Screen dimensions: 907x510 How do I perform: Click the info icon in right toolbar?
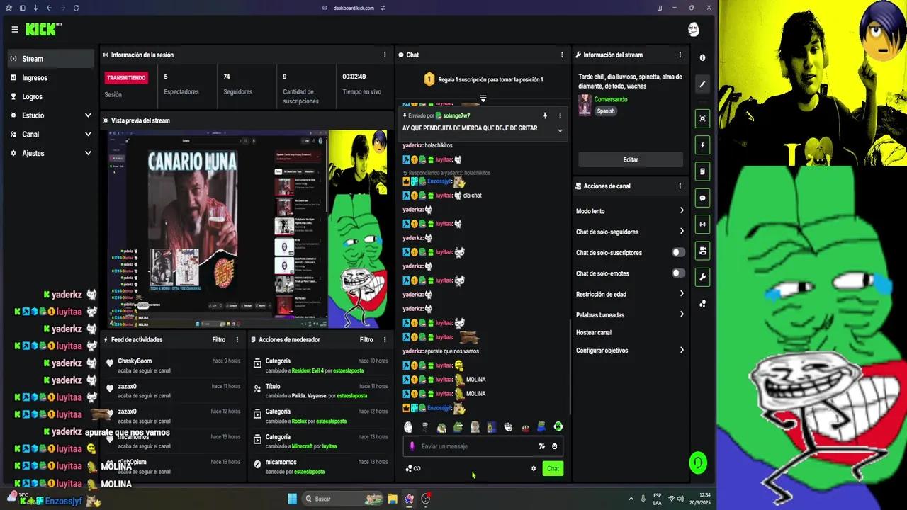[702, 57]
